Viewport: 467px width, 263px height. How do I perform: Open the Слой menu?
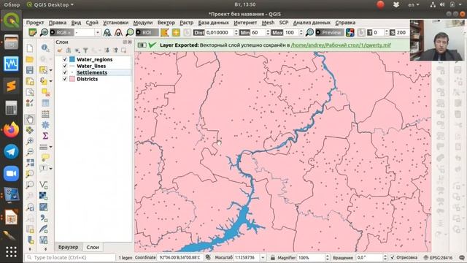(92, 23)
